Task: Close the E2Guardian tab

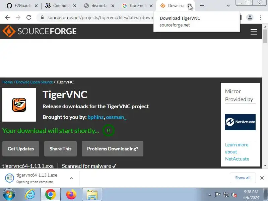Action: click(36, 6)
